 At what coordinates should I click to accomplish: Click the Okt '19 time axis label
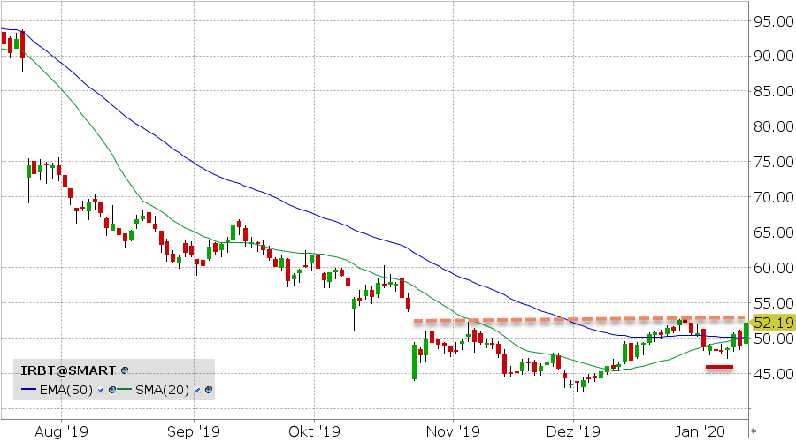click(314, 432)
